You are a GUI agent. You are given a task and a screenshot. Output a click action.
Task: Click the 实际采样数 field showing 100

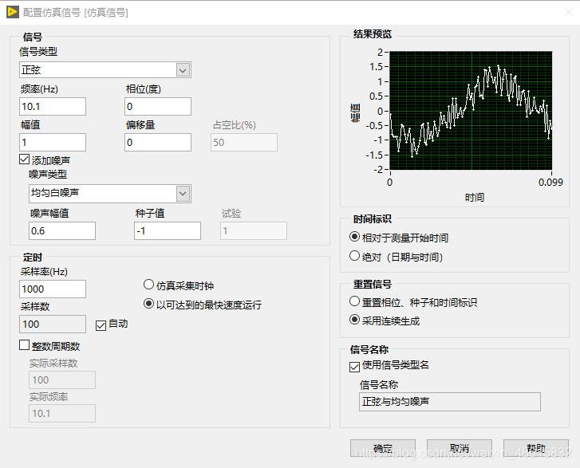tap(62, 380)
